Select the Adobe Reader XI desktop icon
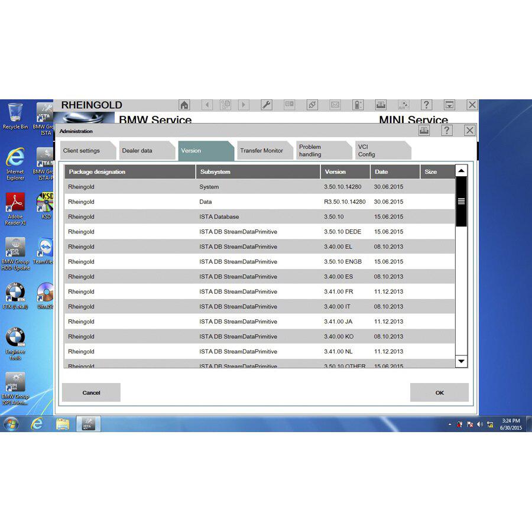Screen dimensions: 532x532 (15, 209)
